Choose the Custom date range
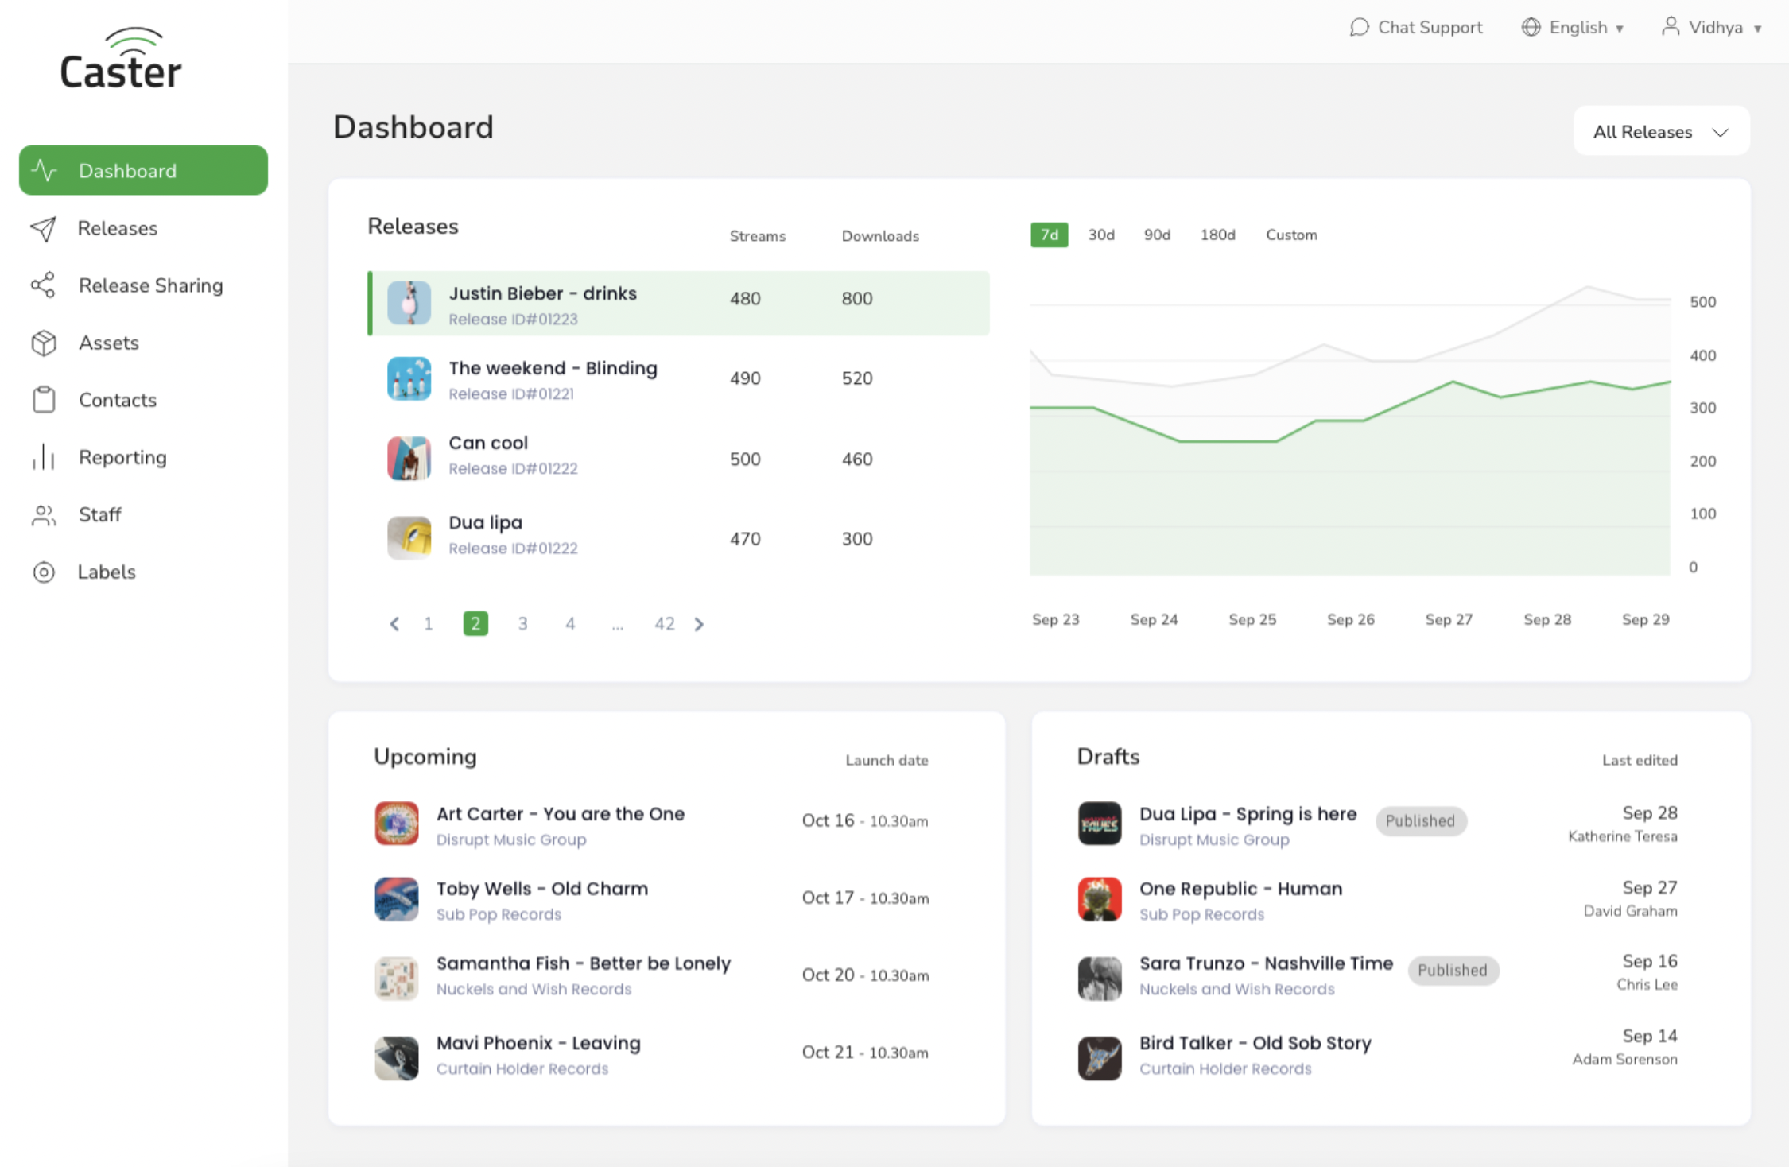 coord(1291,235)
